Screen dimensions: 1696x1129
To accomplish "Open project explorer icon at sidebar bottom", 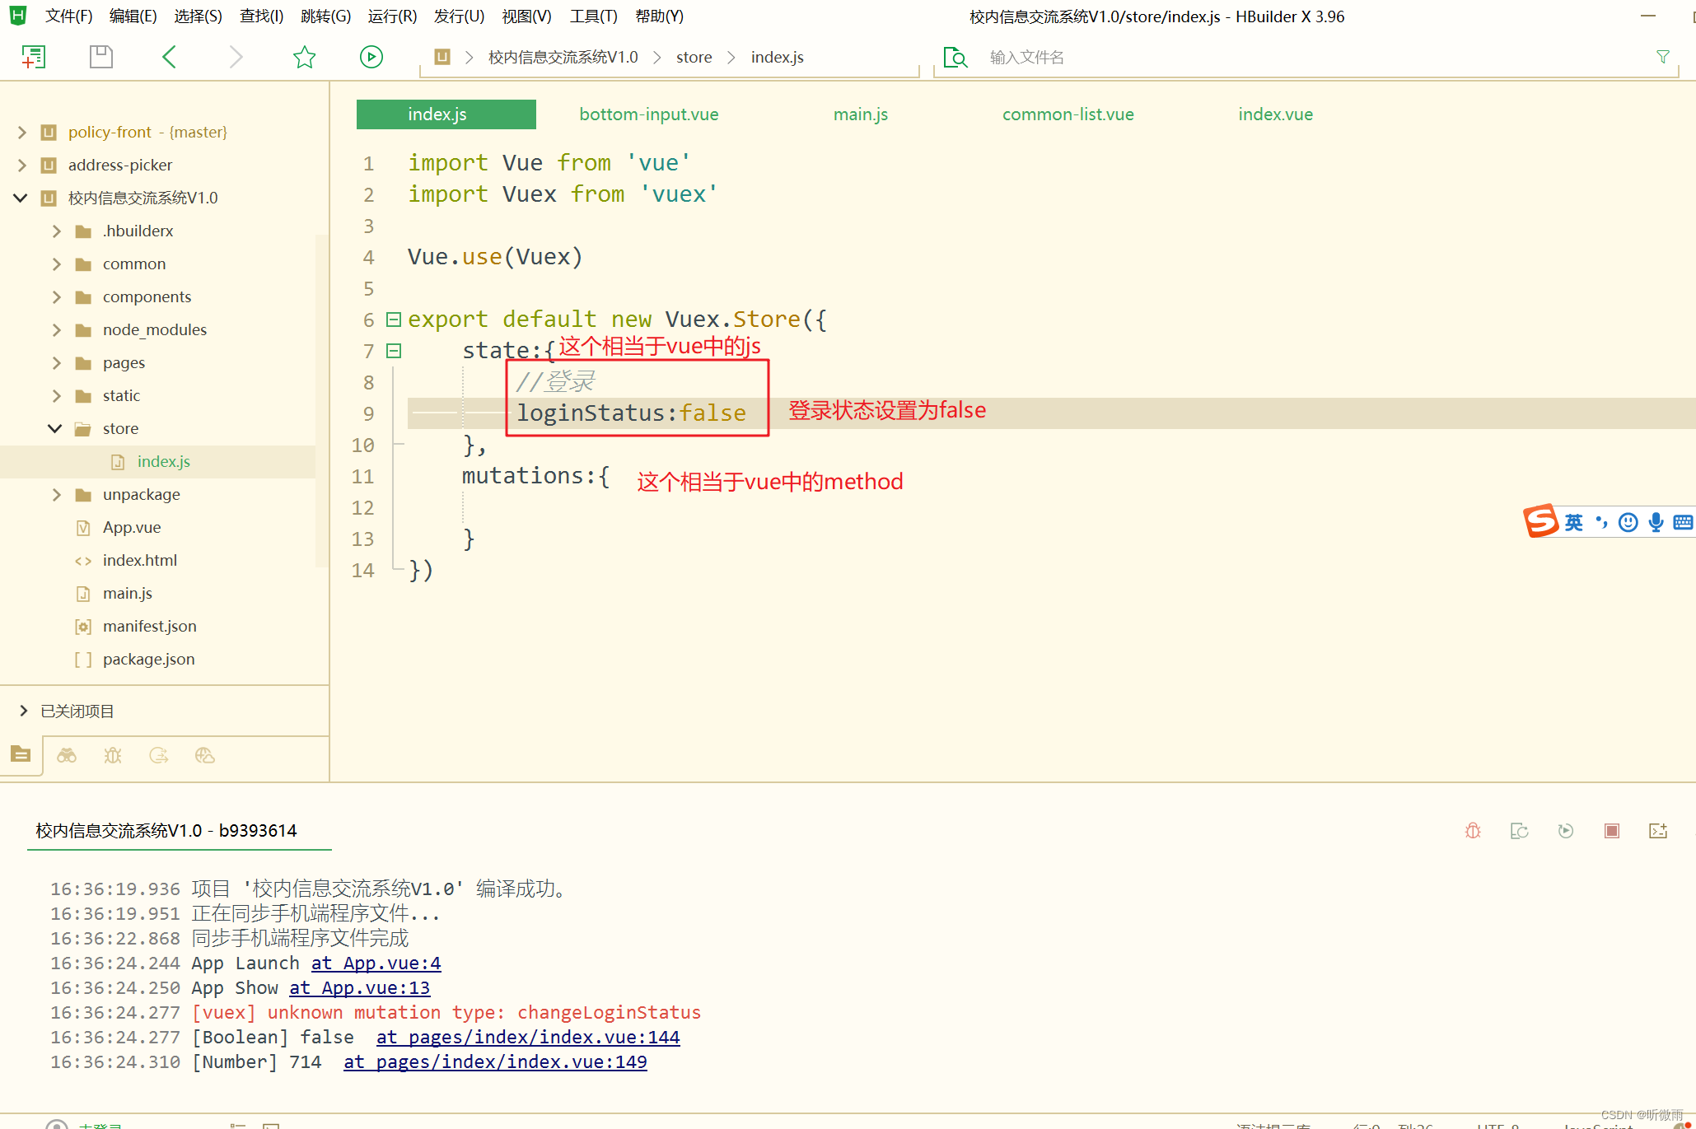I will coord(21,753).
